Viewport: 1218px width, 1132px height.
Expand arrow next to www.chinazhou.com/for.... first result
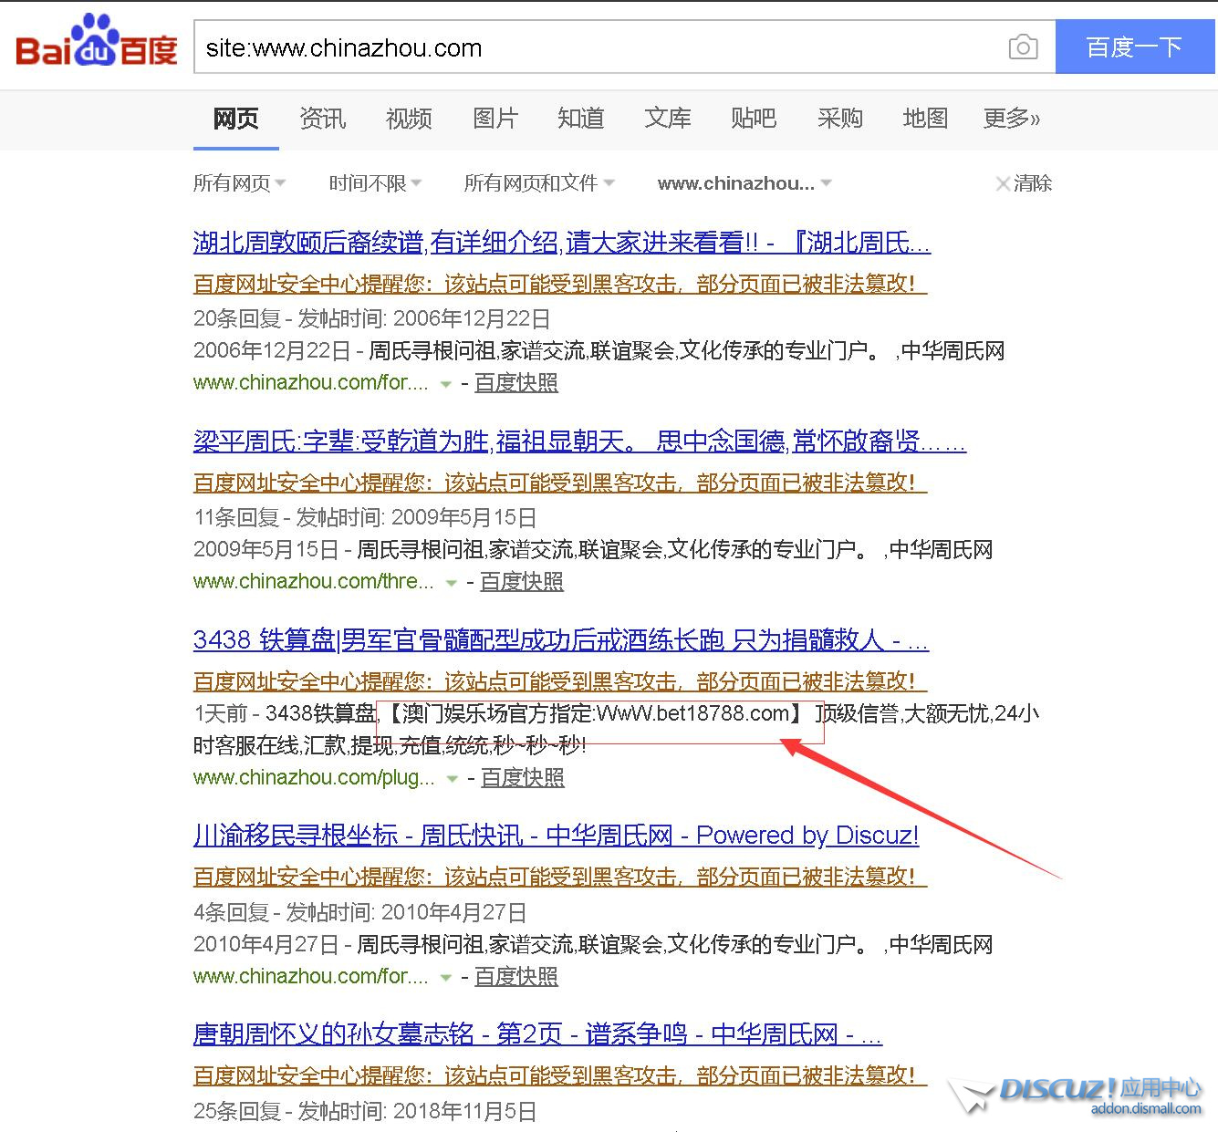[x=445, y=384]
